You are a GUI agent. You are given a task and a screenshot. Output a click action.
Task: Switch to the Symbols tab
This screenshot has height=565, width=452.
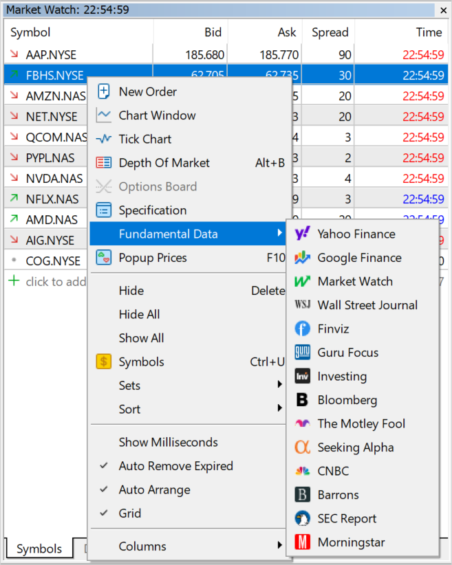pos(39,549)
